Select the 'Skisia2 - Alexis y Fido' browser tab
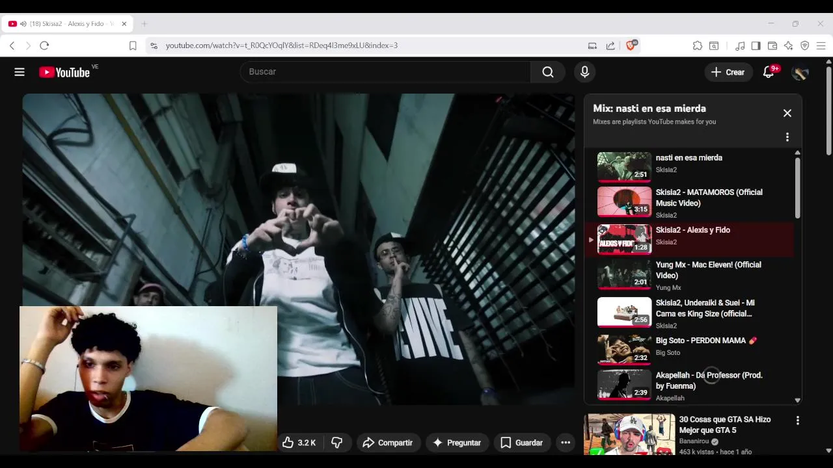 click(68, 24)
